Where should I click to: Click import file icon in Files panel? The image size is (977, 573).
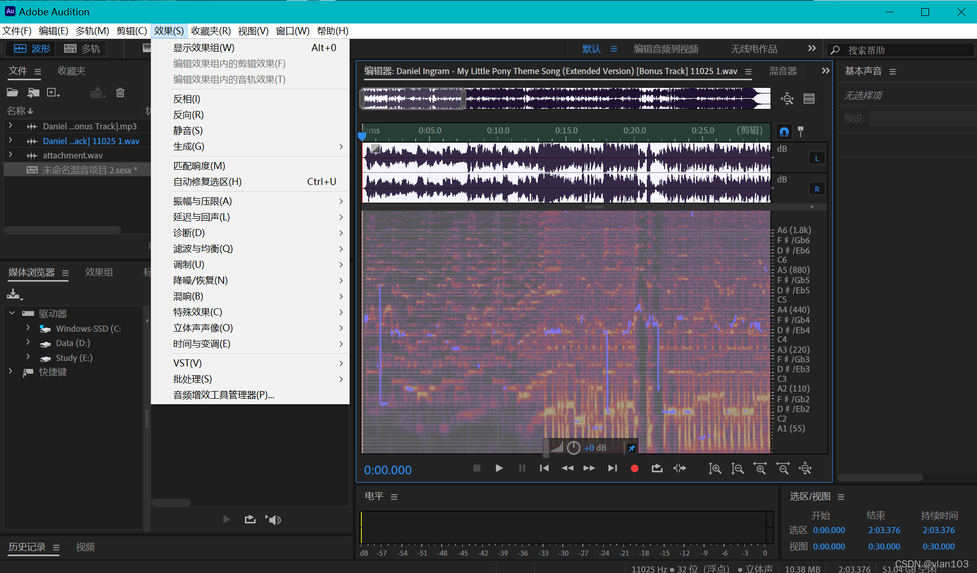(34, 93)
